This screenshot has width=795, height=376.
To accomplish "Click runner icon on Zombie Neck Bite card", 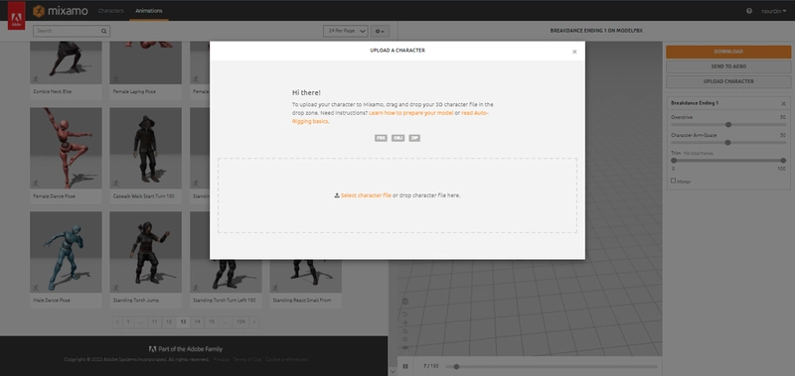I will coord(36,79).
